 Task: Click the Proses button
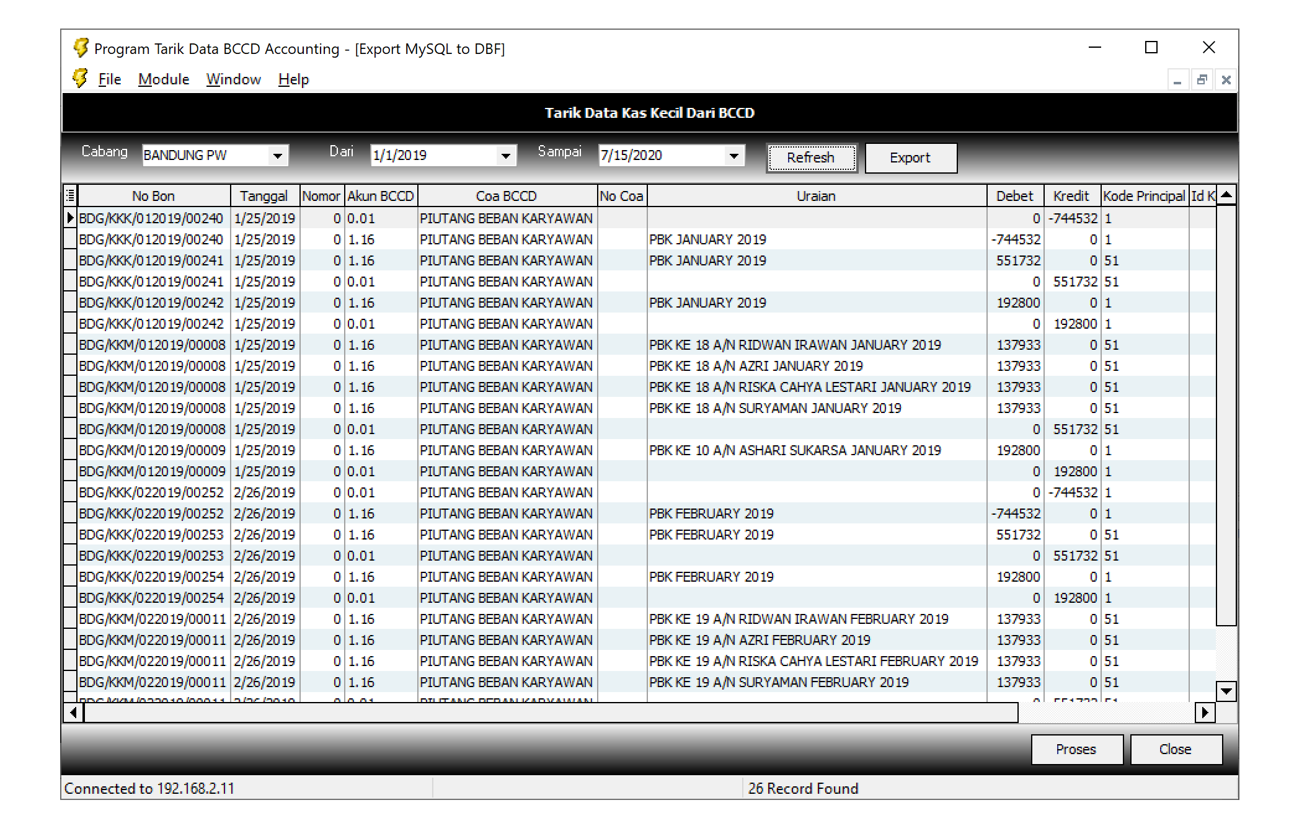tap(1076, 749)
